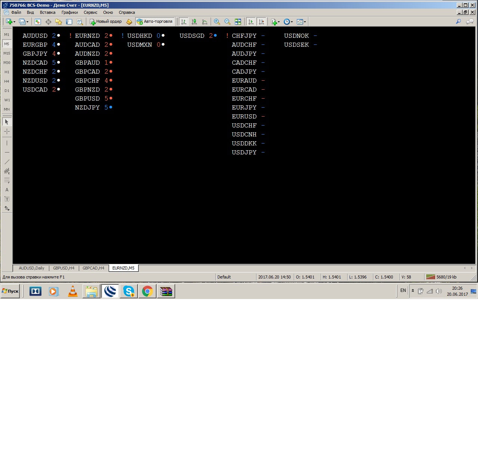The image size is (478, 465).
Task: Select the Equidistant Channel tool
Action: [x=7, y=171]
